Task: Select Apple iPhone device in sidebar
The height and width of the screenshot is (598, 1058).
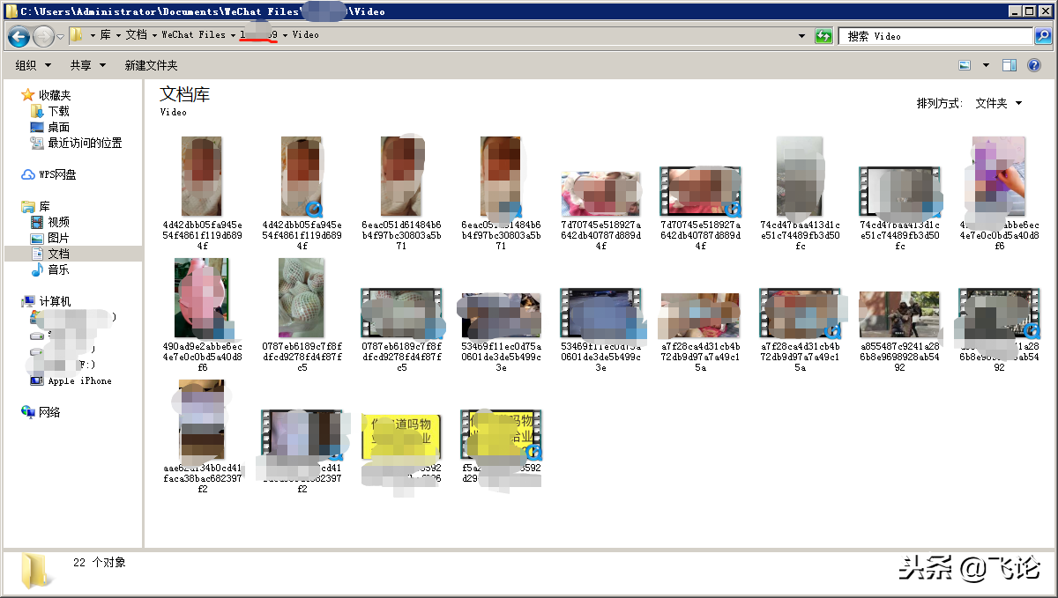Action: pos(79,380)
